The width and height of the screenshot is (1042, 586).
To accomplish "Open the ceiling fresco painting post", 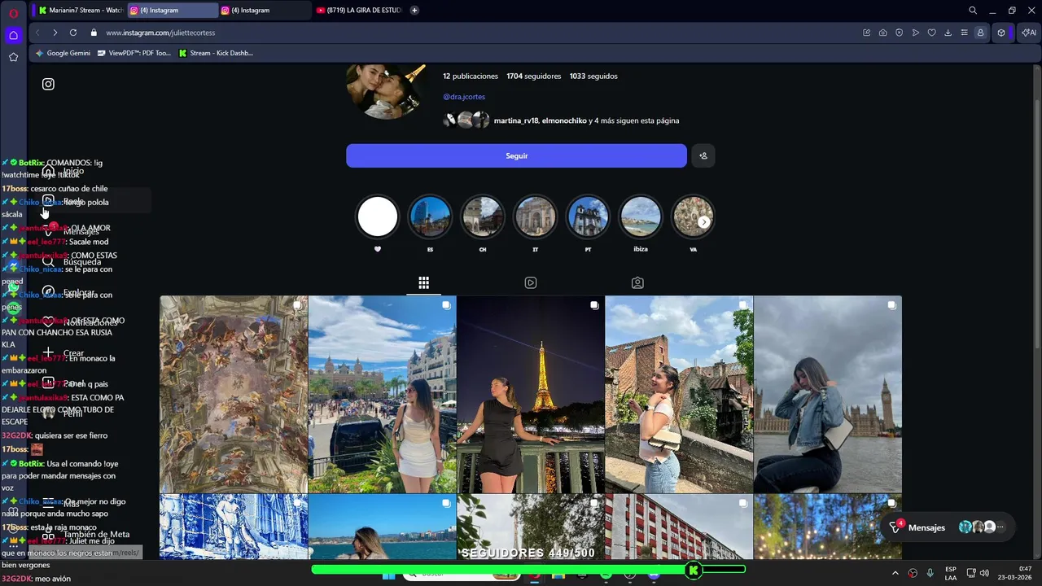I will pyautogui.click(x=234, y=394).
